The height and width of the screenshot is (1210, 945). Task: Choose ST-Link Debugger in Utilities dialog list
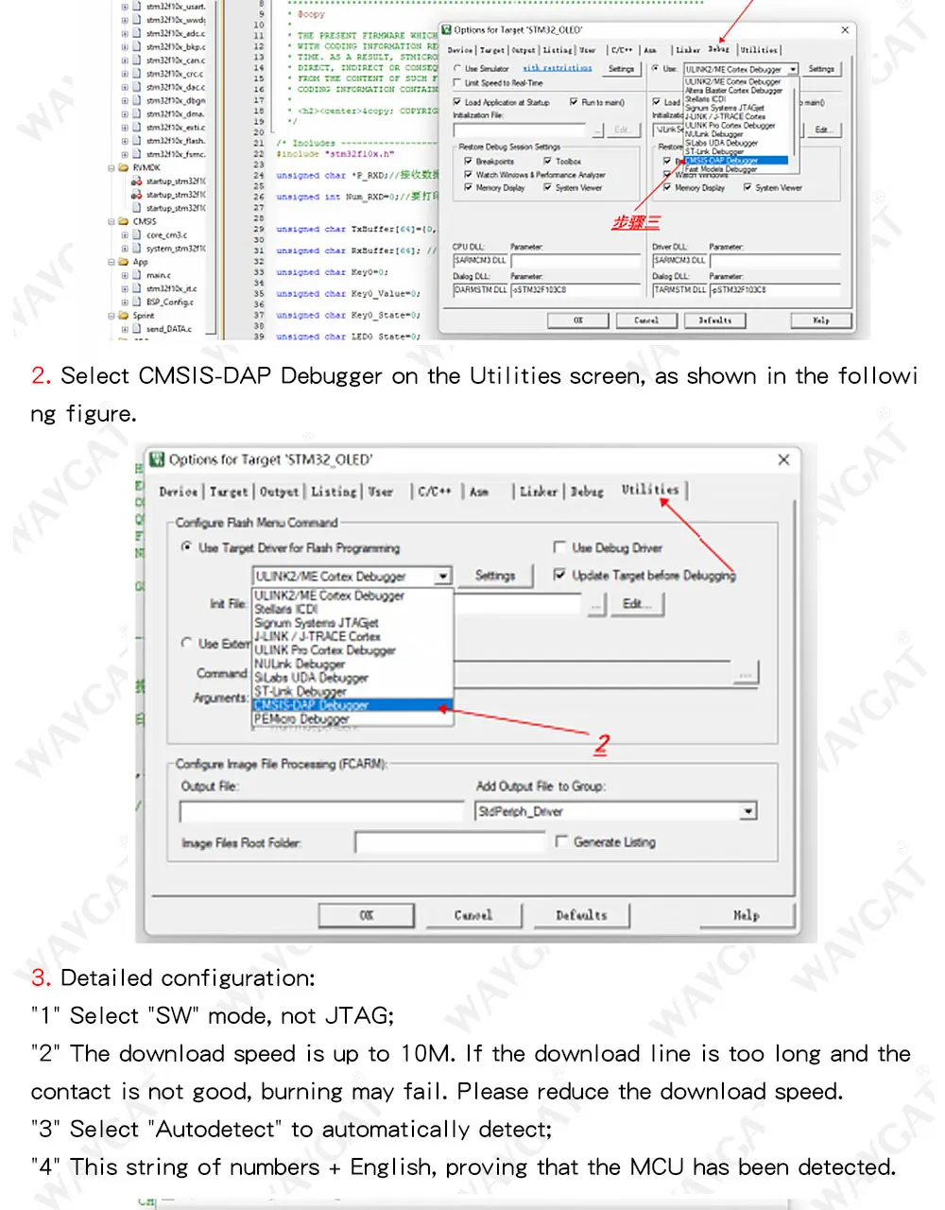pyautogui.click(x=352, y=691)
